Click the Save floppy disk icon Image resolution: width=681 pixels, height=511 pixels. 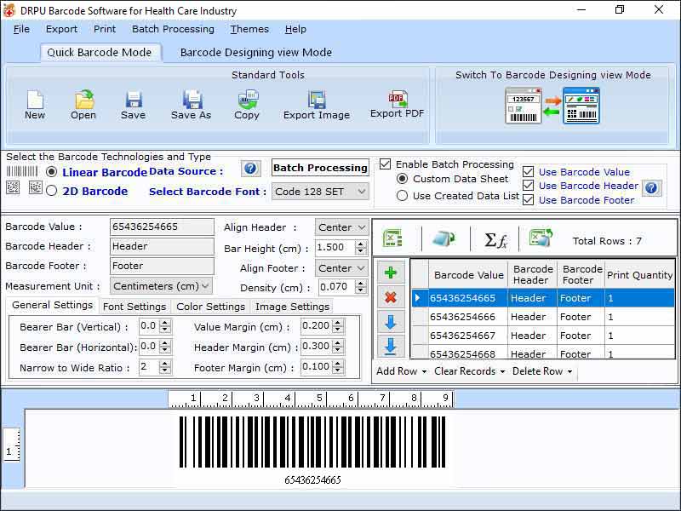(x=134, y=100)
